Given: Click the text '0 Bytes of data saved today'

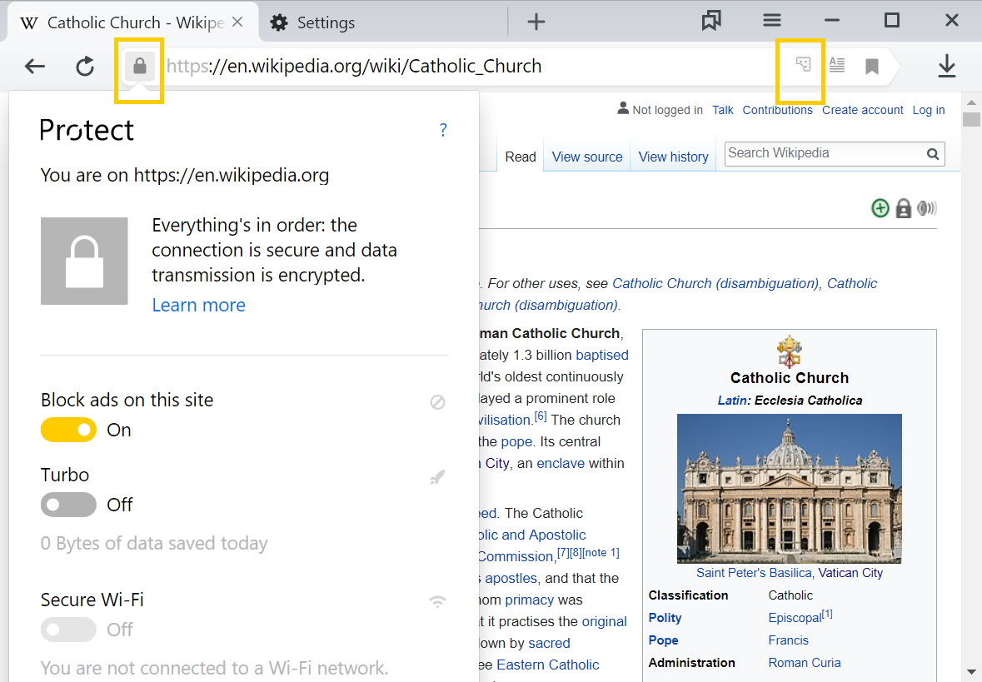Looking at the screenshot, I should click(x=154, y=543).
